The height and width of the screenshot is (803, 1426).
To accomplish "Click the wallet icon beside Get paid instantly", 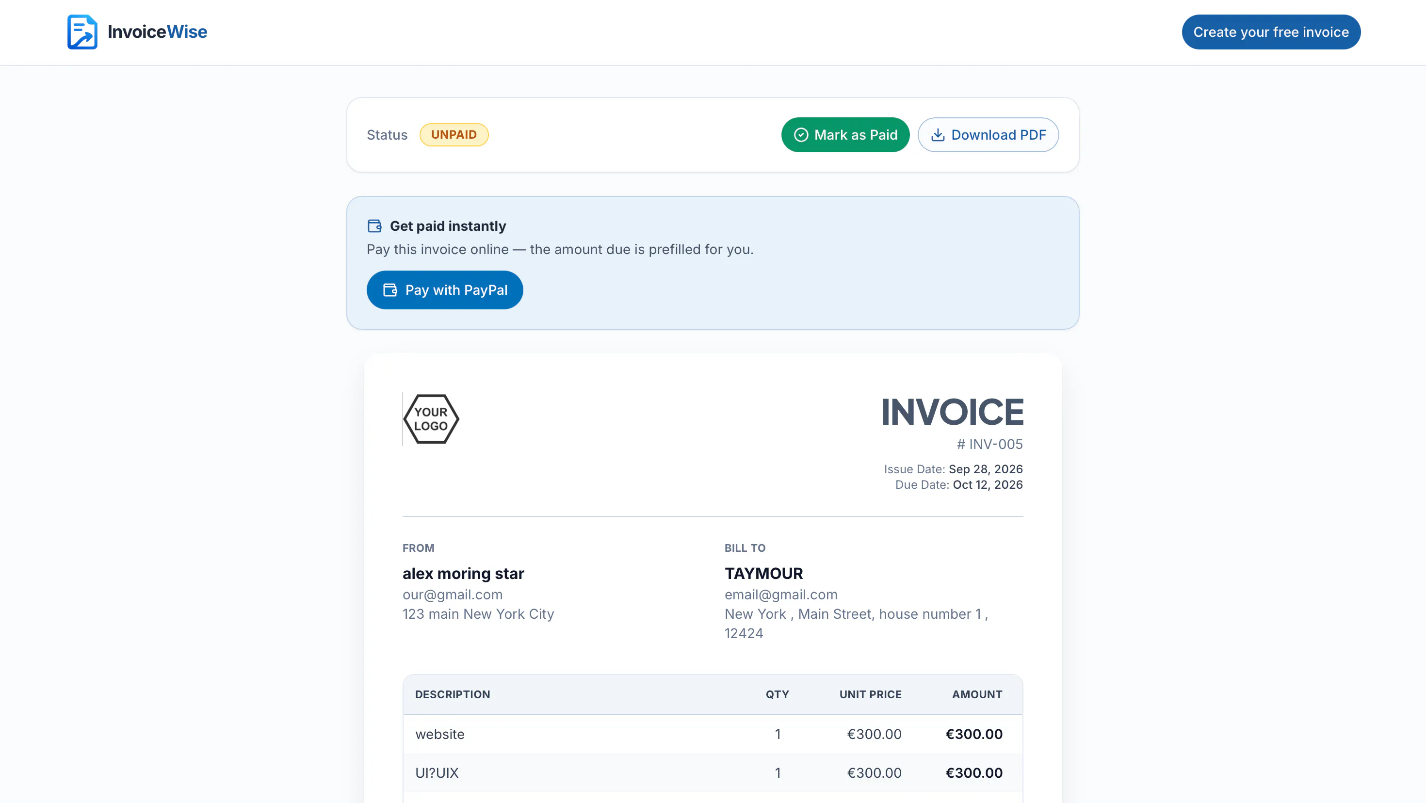I will click(x=375, y=226).
